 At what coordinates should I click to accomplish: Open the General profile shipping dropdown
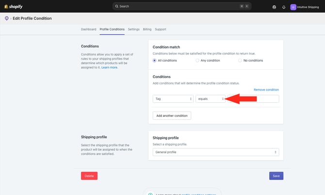pos(216,152)
